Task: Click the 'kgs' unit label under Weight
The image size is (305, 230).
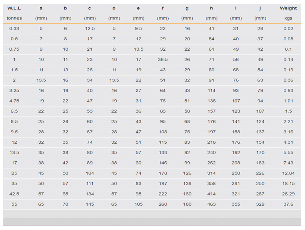Action: pos(288,18)
